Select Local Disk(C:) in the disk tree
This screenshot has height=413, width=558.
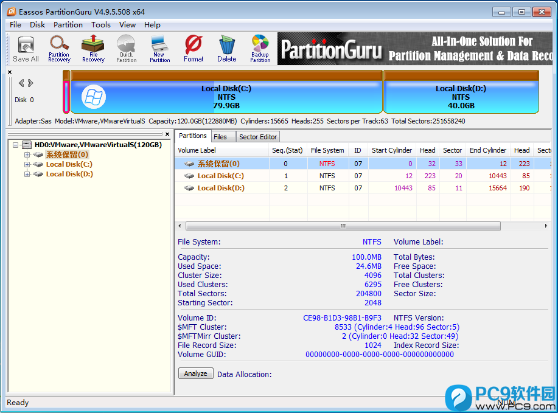coord(69,164)
